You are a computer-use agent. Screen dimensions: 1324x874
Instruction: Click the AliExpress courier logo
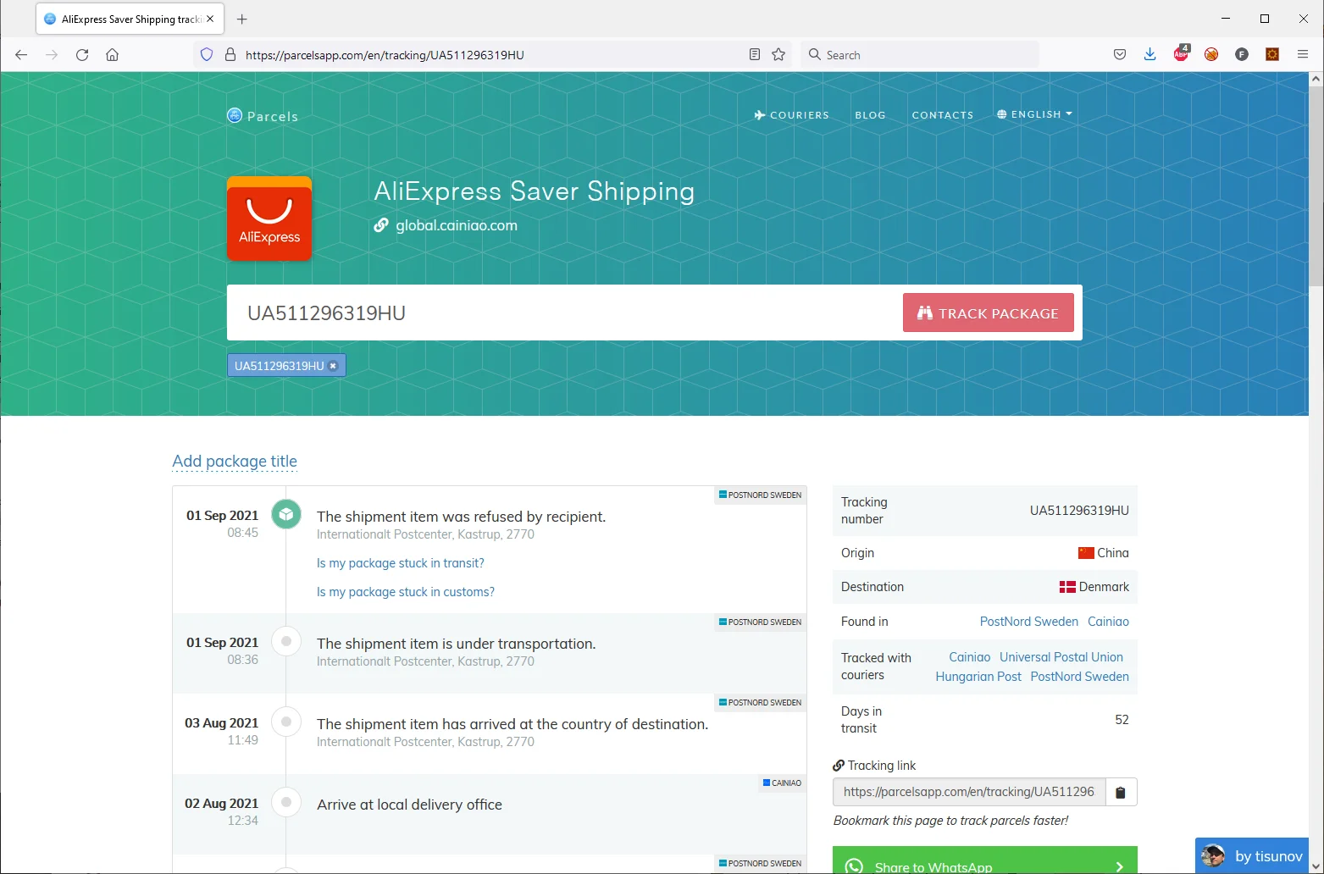point(269,218)
